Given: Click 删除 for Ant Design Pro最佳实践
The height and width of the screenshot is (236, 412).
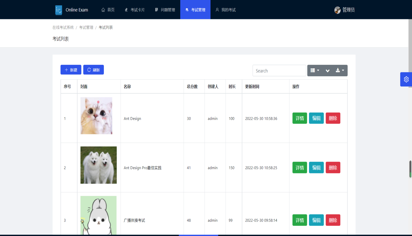Looking at the screenshot, I should (x=333, y=168).
